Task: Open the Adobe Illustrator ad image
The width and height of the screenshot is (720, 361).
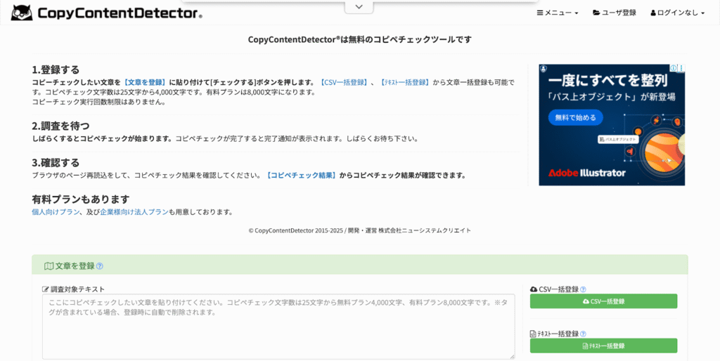Action: 612,125
